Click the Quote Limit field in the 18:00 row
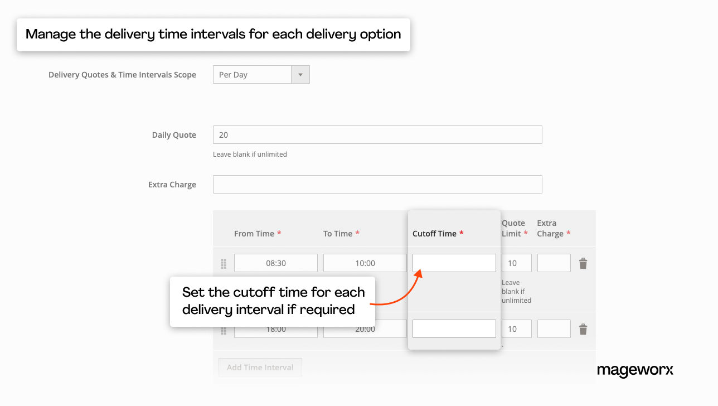Image resolution: width=718 pixels, height=406 pixels. [x=516, y=329]
